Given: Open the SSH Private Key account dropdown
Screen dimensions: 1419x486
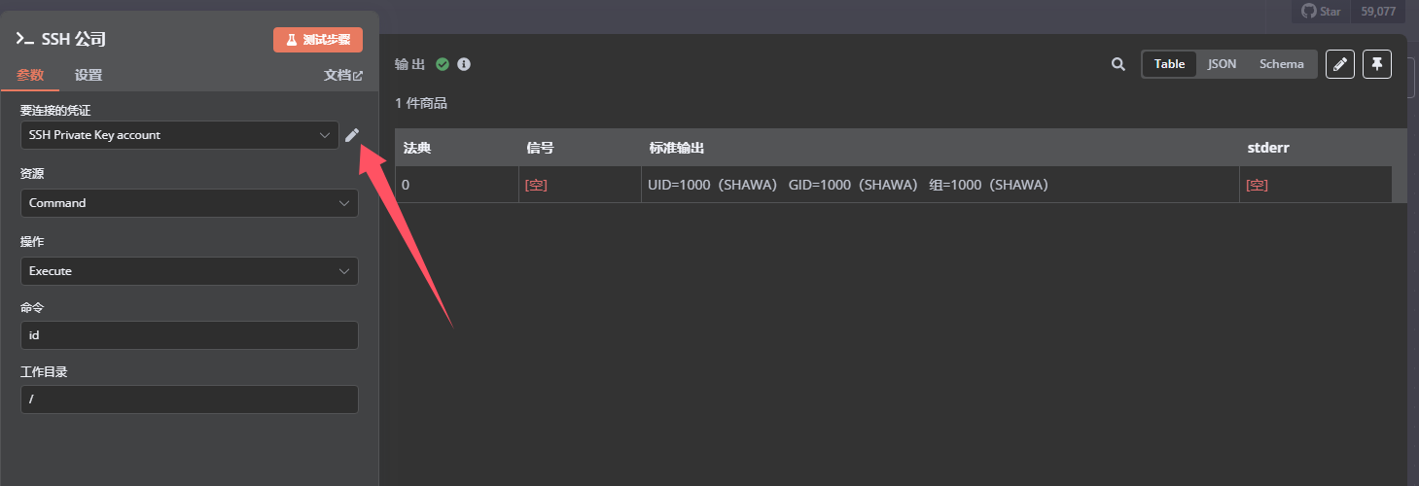Looking at the screenshot, I should tap(179, 135).
